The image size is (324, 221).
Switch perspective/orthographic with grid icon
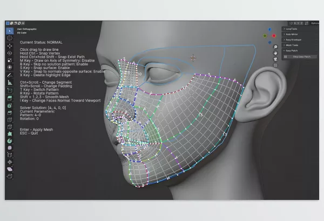tap(275, 65)
